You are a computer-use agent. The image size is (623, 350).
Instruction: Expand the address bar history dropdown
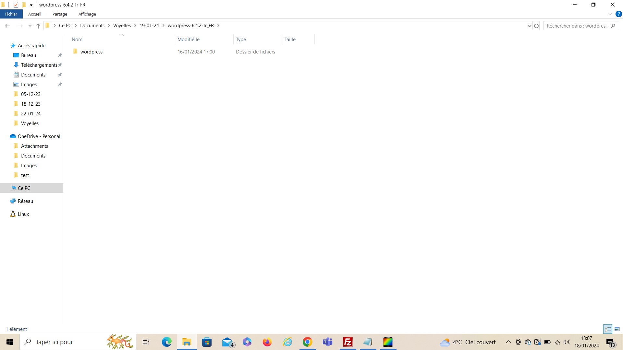pyautogui.click(x=530, y=26)
